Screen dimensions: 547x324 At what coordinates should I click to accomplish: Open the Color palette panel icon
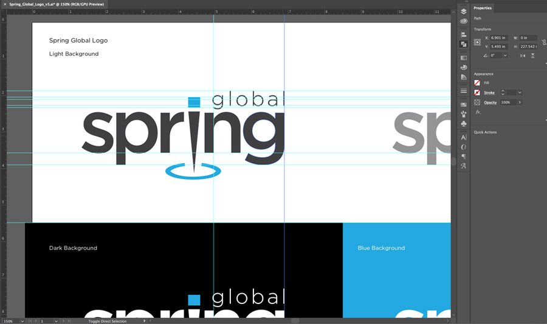coord(464,67)
